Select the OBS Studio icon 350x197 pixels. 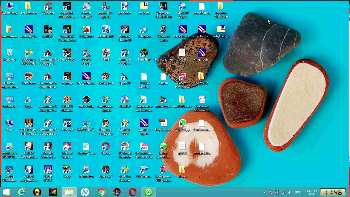point(86,102)
